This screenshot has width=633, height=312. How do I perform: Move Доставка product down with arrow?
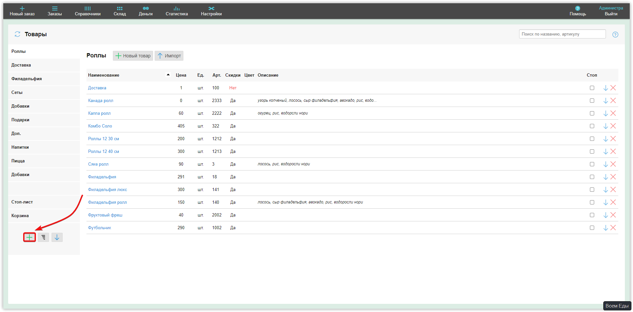tap(606, 88)
